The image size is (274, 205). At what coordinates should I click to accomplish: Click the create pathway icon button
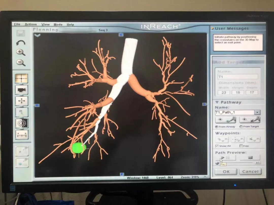coord(226,120)
